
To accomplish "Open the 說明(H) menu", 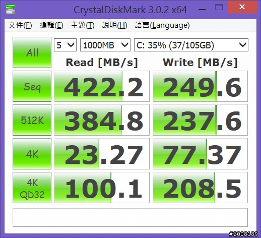I will (x=114, y=26).
